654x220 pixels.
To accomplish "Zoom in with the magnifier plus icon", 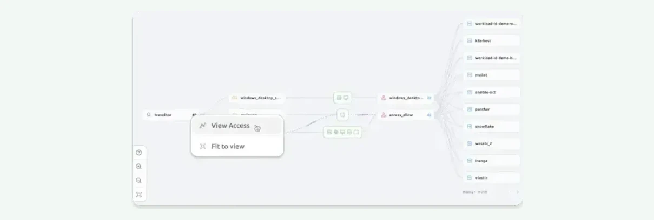I will 139,167.
